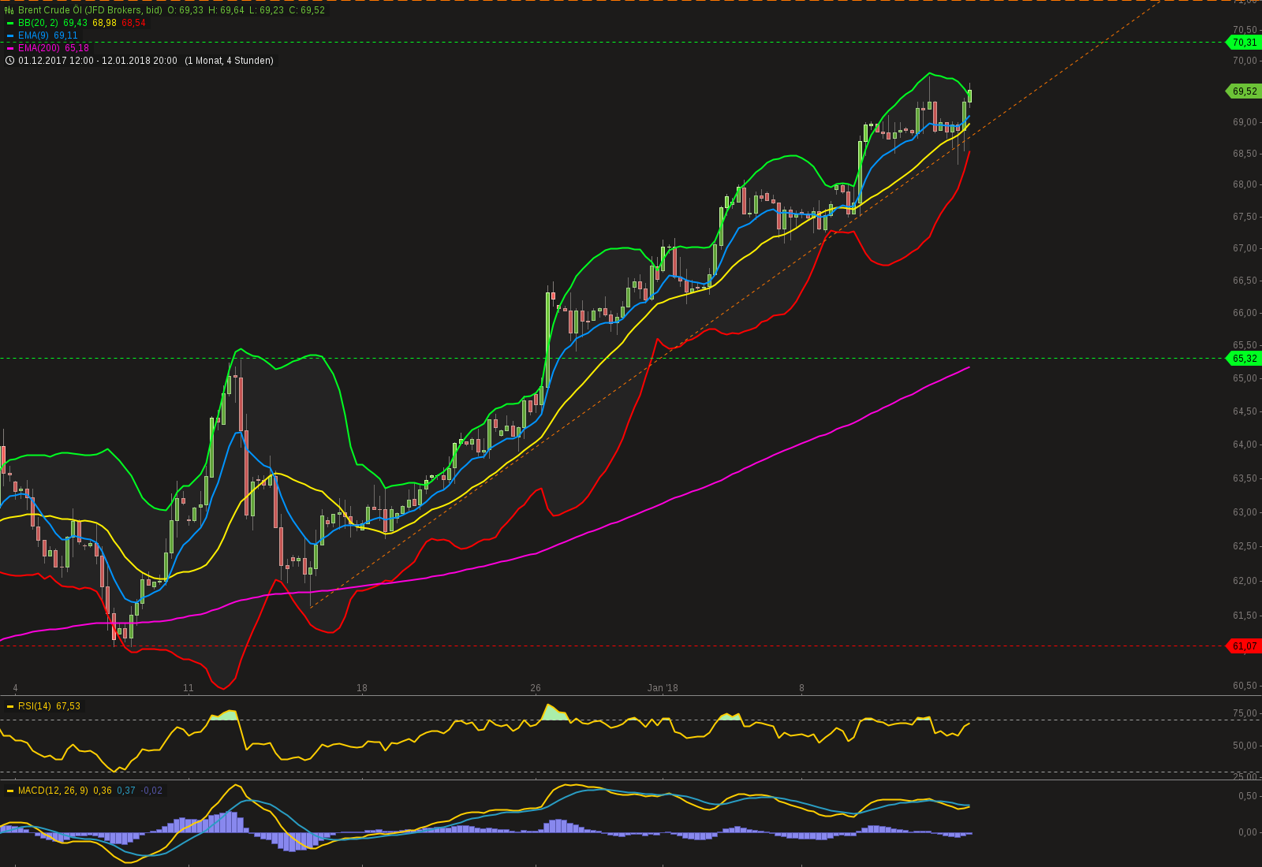The image size is (1262, 867).
Task: Select the 'MACD(12, 26, 9)' indicator label
Action: click(x=53, y=791)
